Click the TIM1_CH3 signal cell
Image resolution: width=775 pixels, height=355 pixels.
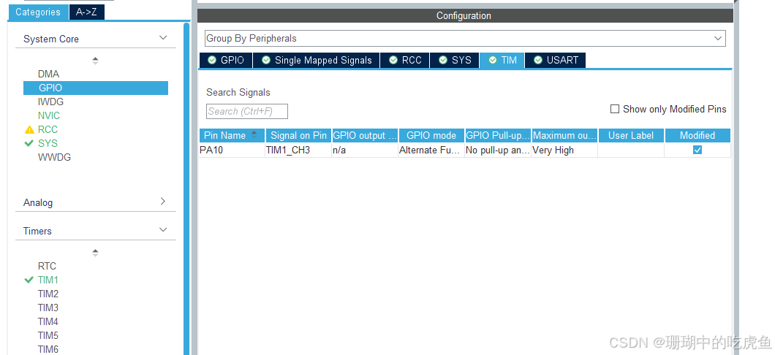coord(298,150)
